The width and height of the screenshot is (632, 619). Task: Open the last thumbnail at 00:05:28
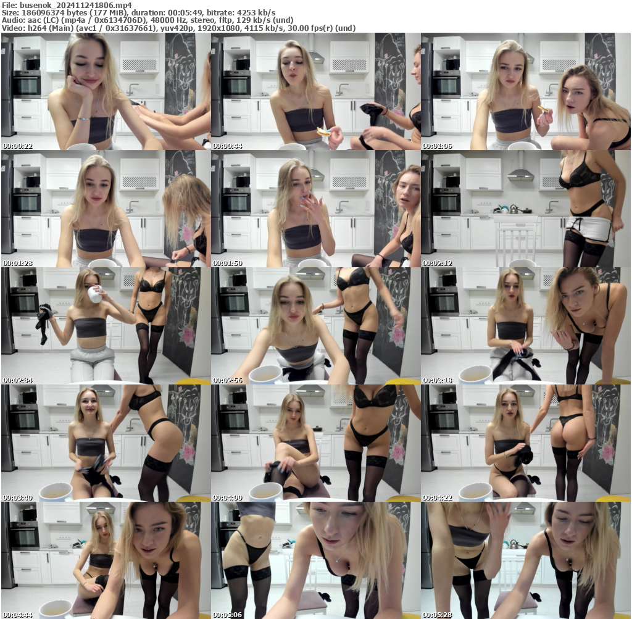(525, 560)
